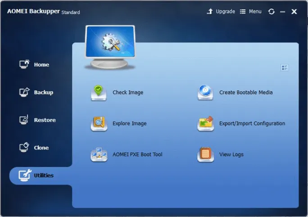The height and width of the screenshot is (217, 308).
Task: Open the View Logs notepad icon
Action: pyautogui.click(x=205, y=154)
